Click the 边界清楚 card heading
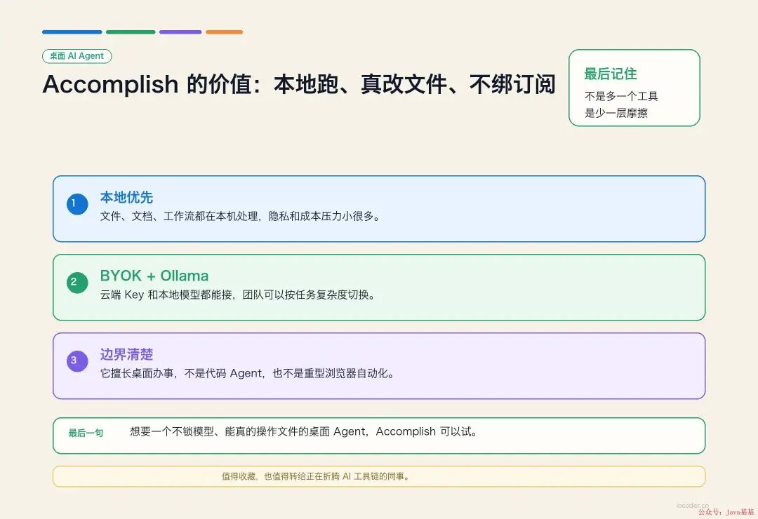 [x=126, y=354]
